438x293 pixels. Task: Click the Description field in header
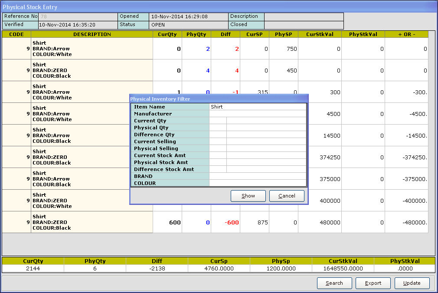coord(304,16)
